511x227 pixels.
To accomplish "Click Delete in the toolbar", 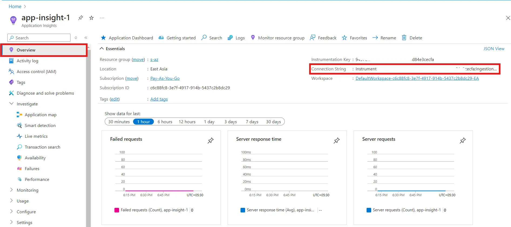I will pyautogui.click(x=412, y=38).
